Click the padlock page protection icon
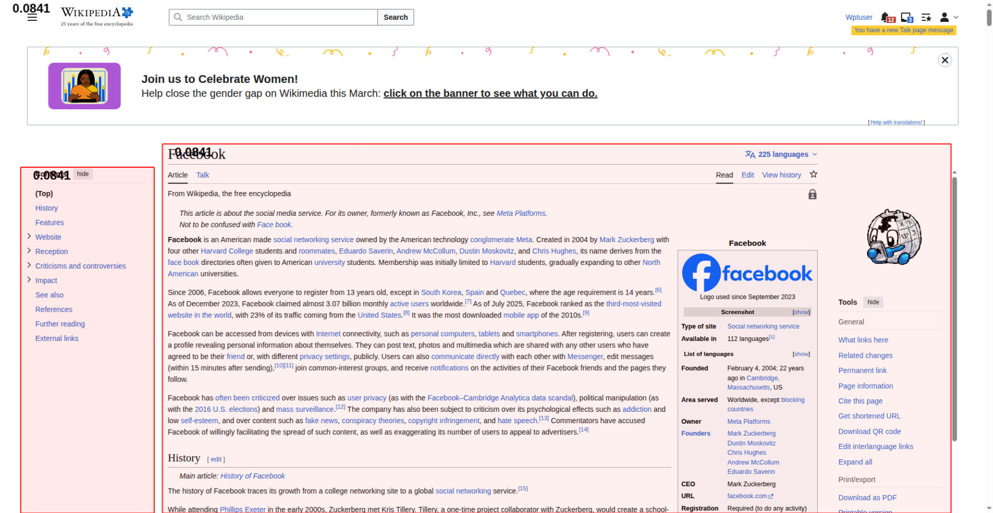This screenshot has width=993, height=513. [x=812, y=194]
